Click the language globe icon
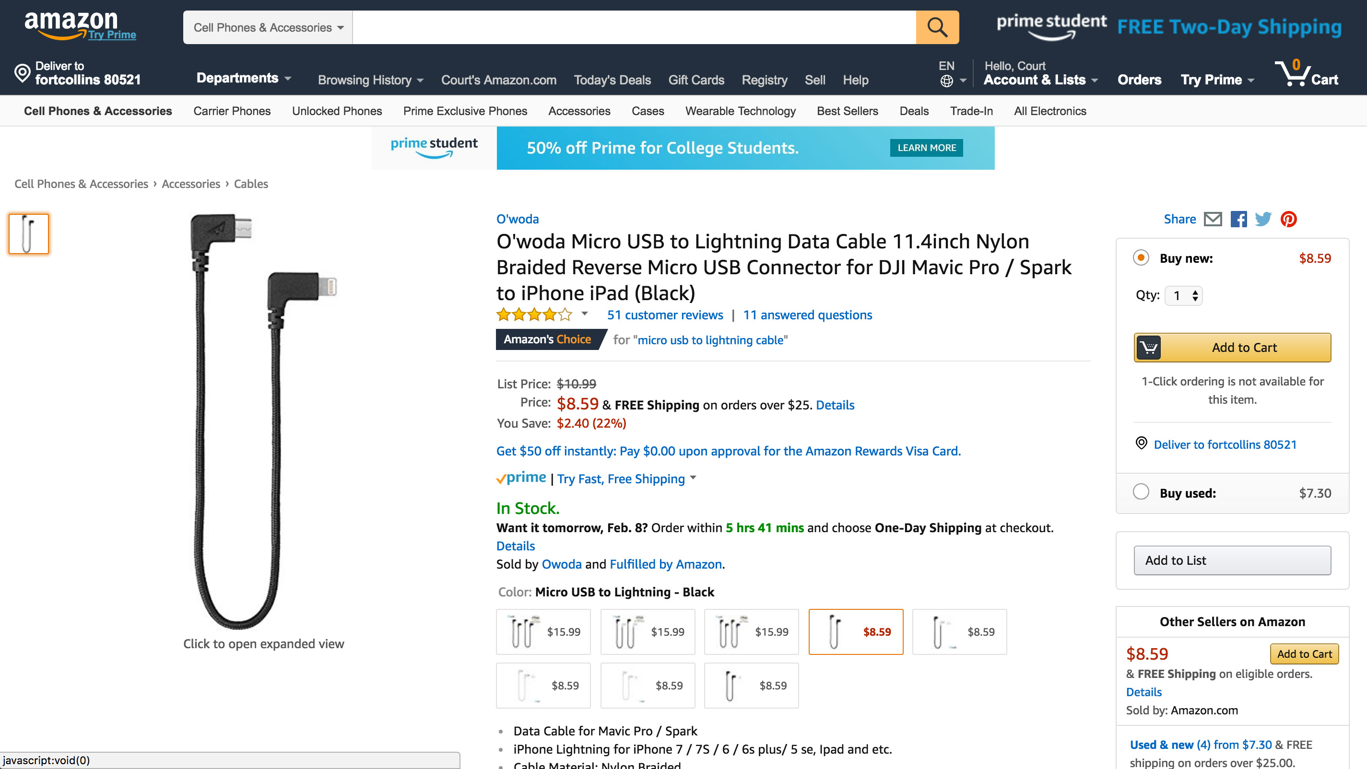 click(x=947, y=81)
